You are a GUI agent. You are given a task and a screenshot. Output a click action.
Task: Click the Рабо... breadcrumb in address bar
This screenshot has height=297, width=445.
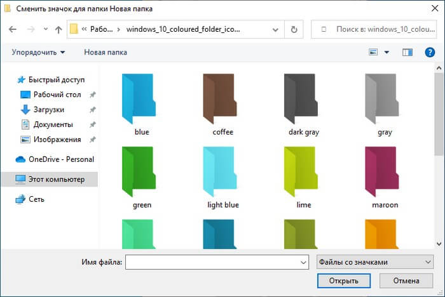(x=101, y=29)
